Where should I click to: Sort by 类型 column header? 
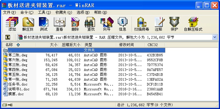[x=99, y=45]
